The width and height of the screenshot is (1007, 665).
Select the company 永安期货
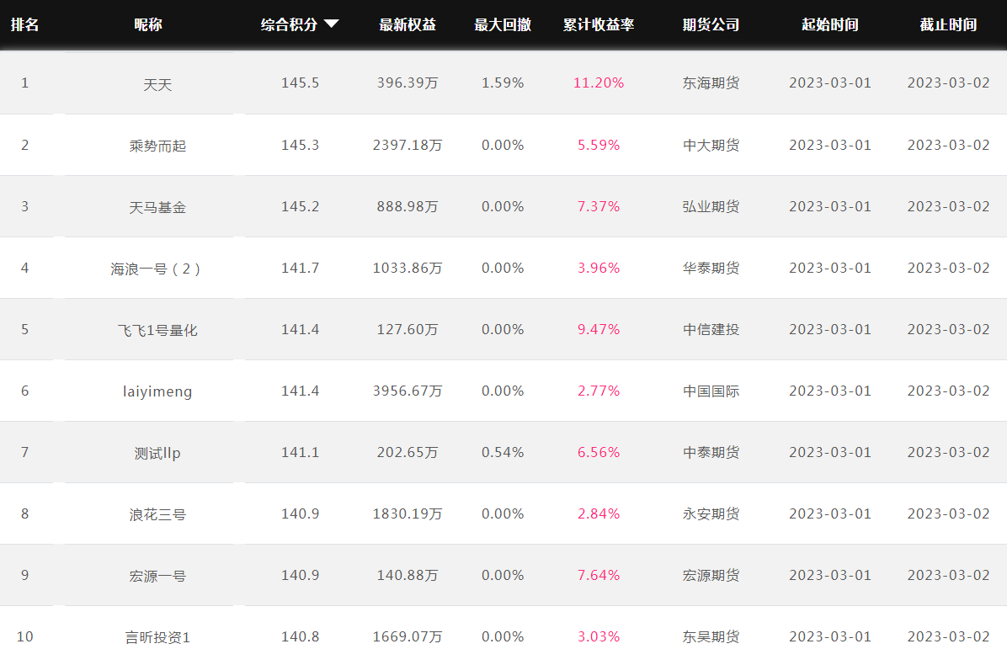pyautogui.click(x=711, y=514)
